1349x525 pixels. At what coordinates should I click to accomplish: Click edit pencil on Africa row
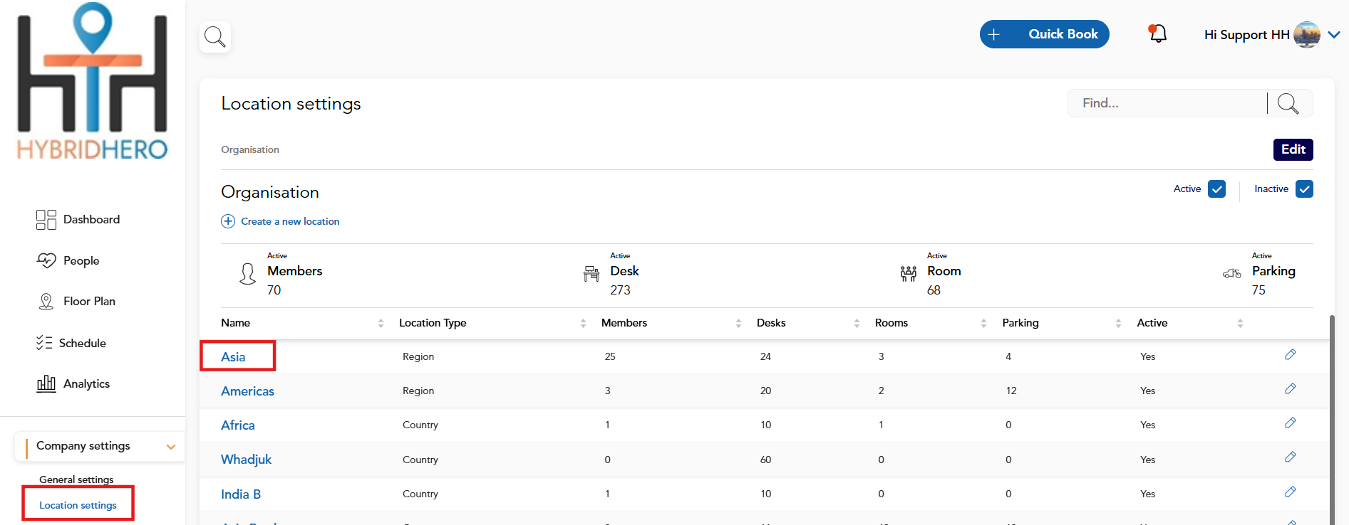tap(1290, 423)
